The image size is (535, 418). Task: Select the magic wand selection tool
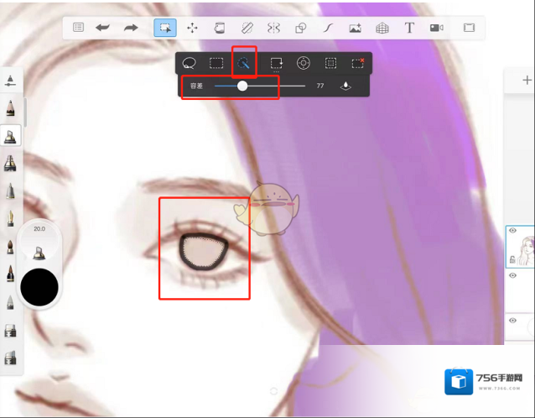(244, 63)
